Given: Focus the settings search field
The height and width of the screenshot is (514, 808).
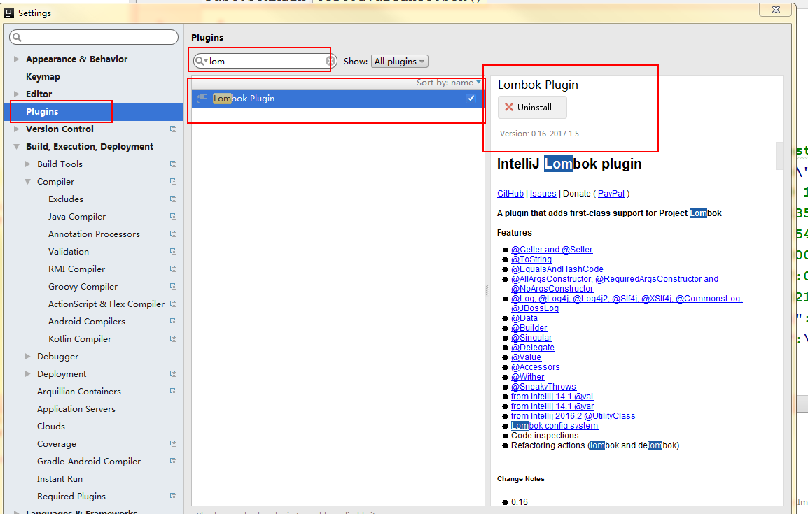Looking at the screenshot, I should point(95,37).
